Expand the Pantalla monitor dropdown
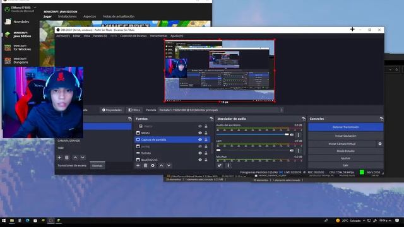Screen dimensions: 404x227 click(282, 110)
